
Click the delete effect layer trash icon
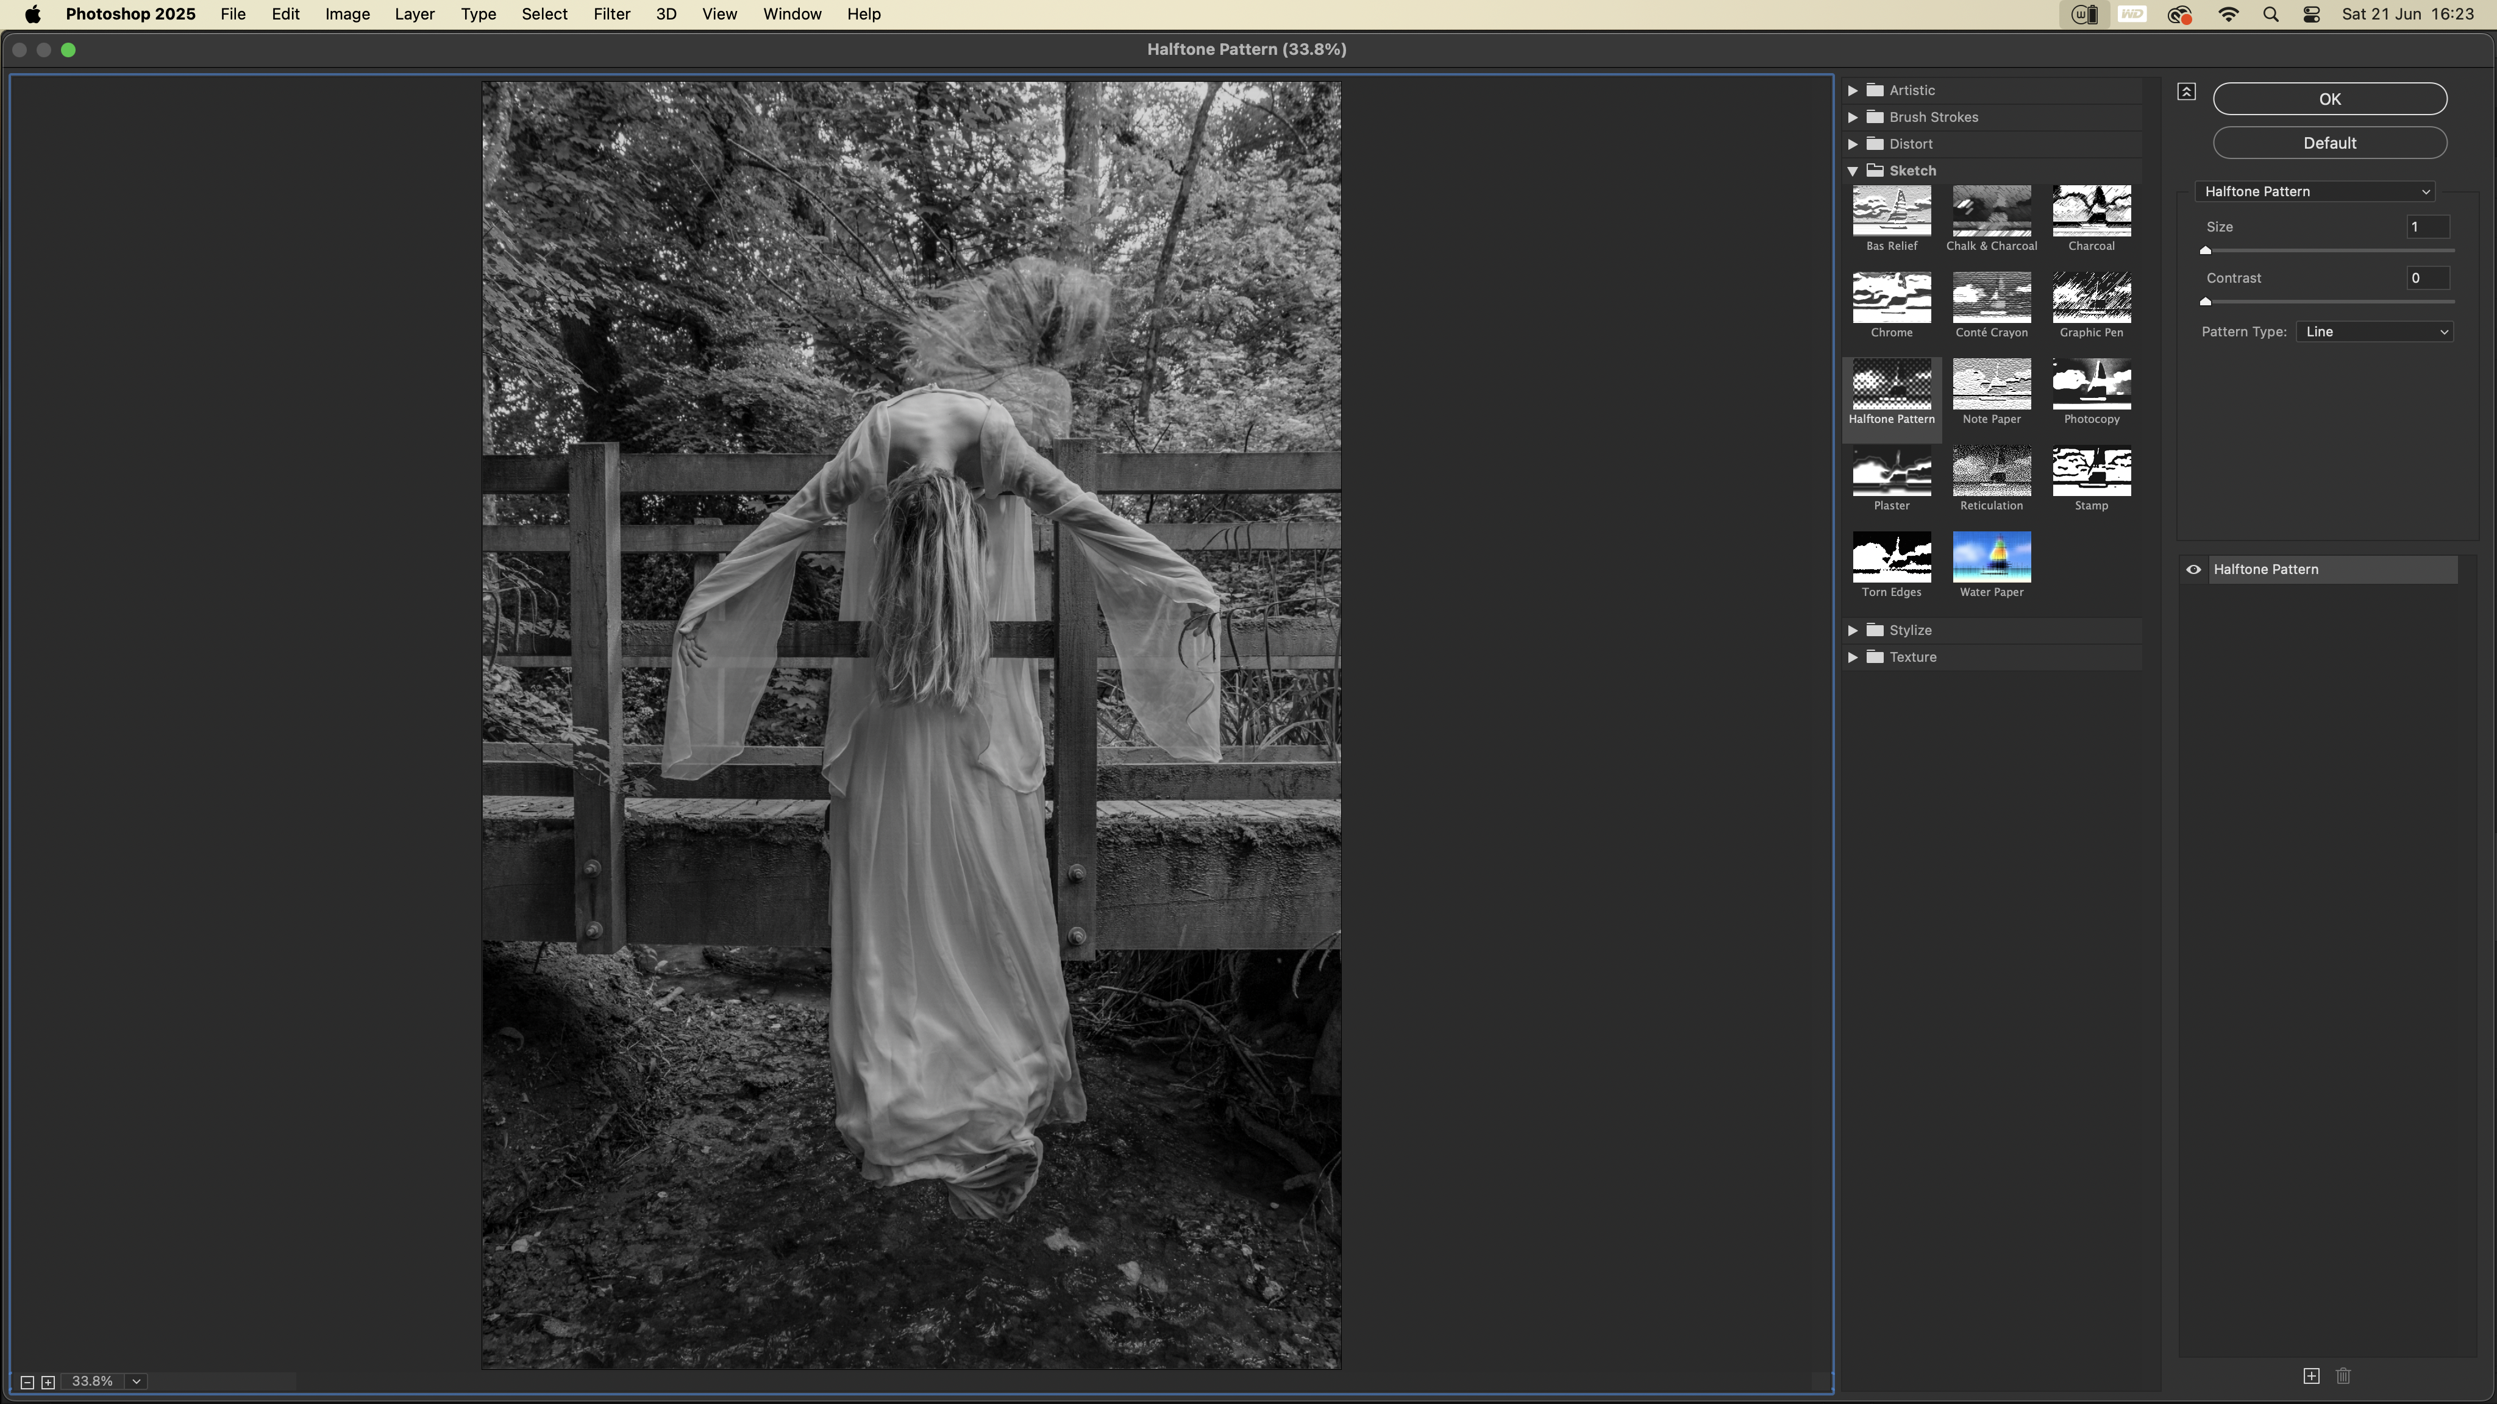(2343, 1376)
